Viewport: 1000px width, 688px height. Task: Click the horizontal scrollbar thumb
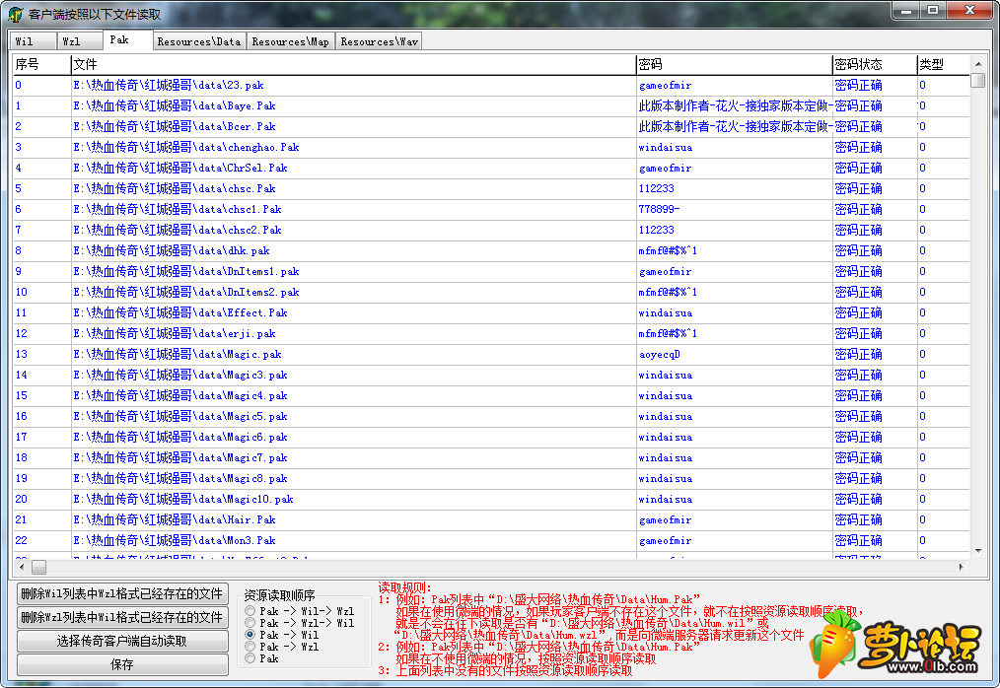click(38, 567)
